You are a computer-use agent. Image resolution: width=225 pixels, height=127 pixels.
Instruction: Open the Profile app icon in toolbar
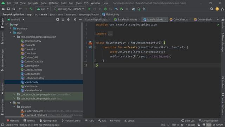(x=116, y=9)
